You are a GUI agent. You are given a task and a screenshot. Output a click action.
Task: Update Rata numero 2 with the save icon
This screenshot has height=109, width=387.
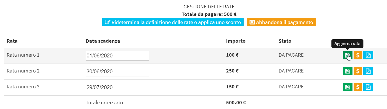[347, 71]
